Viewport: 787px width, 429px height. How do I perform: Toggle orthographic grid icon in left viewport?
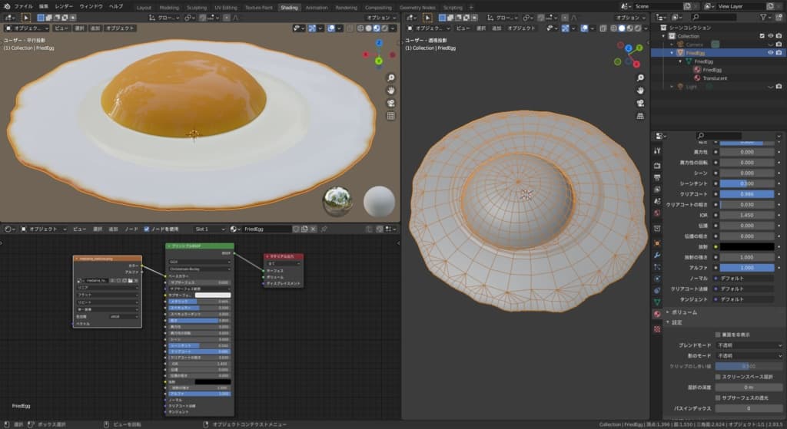pos(391,116)
